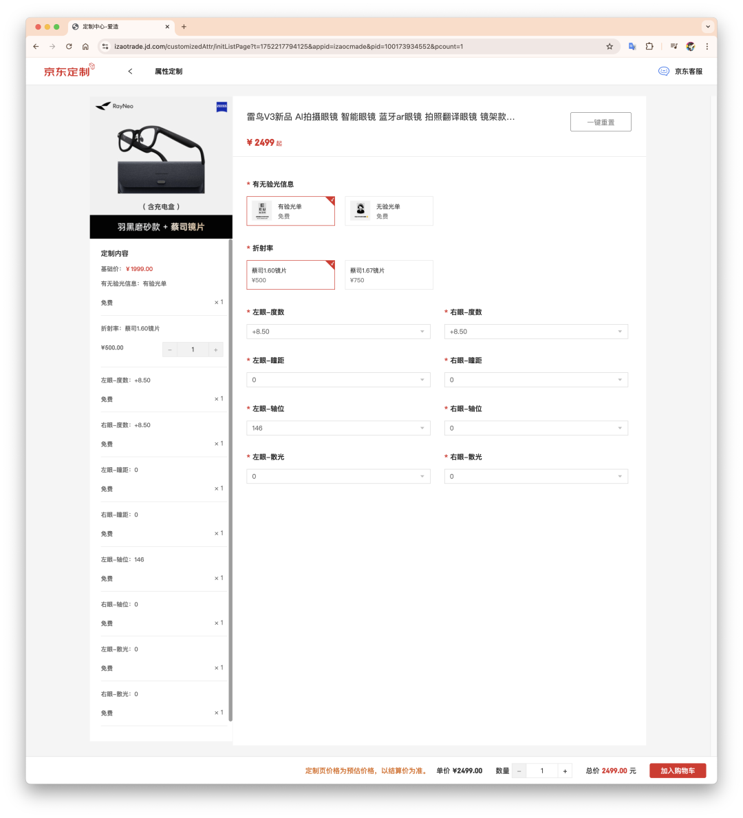Viewport: 743px width, 818px height.
Task: Open the 右眼-瞳距 dropdown
Action: 536,379
